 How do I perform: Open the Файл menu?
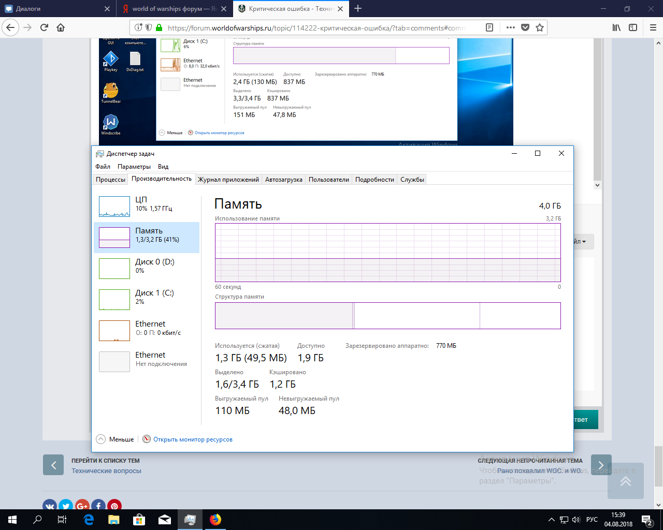[103, 167]
